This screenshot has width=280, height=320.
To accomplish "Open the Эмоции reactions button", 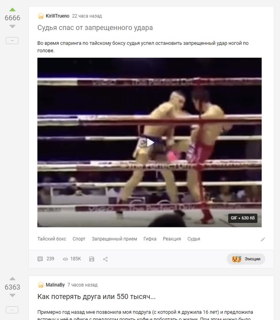I will click(246, 259).
